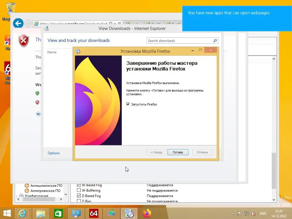
Task: Click the red shield error icon
Action: point(23,40)
